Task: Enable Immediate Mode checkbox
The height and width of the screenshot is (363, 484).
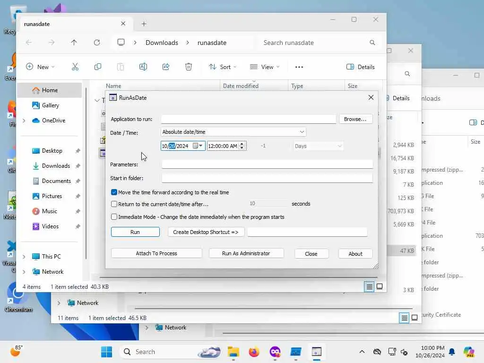Action: coord(114,217)
